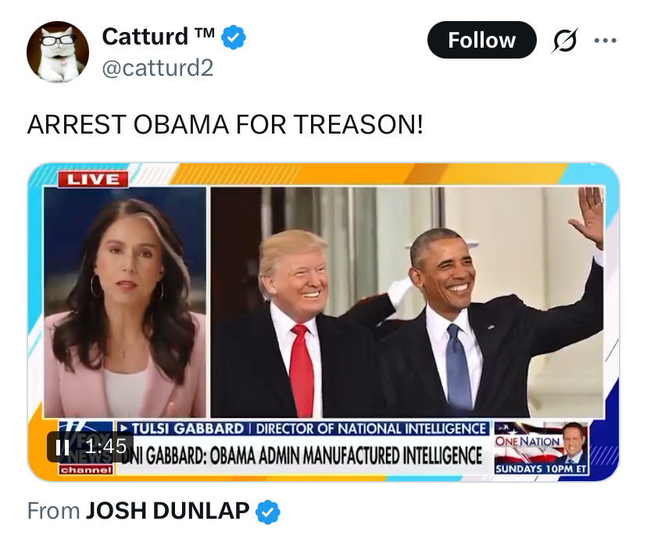This screenshot has height=539, width=647.
Task: Click the Tulsi Gabbard name banner
Action: 303,429
